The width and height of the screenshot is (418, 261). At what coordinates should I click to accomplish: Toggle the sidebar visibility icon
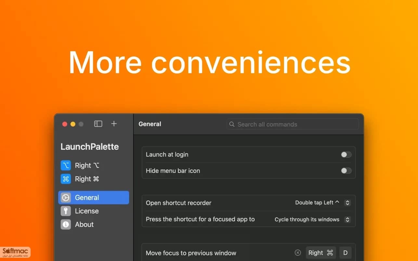(98, 124)
